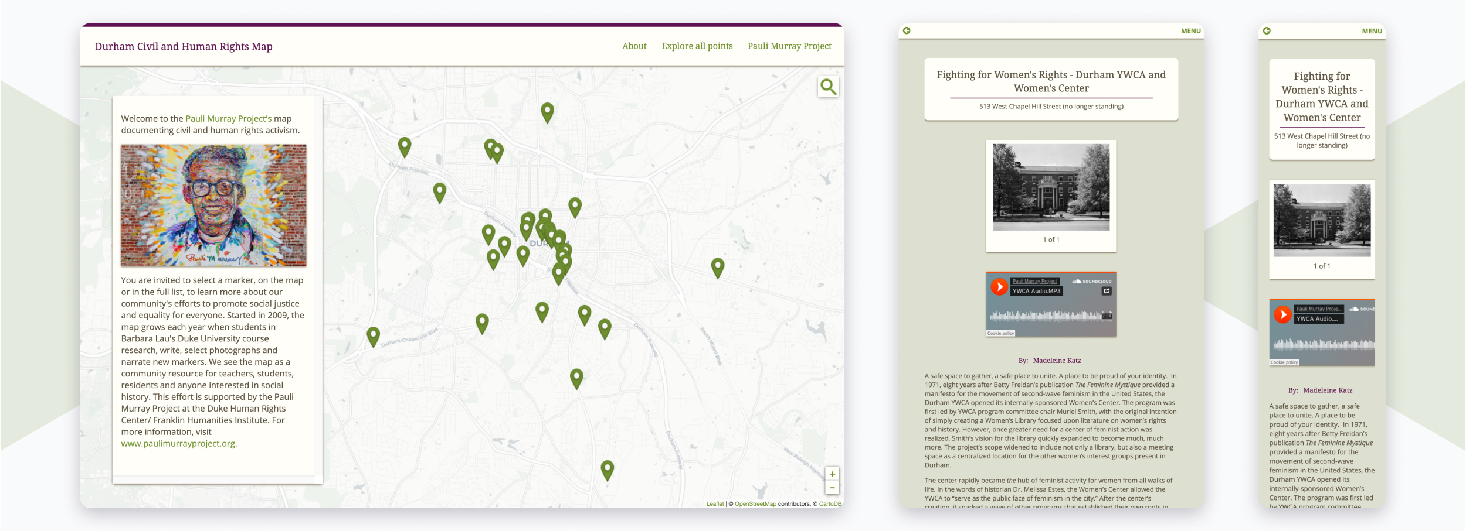Open www.paulimurrayproject.org from the intro text
1466x531 pixels.
coord(178,443)
